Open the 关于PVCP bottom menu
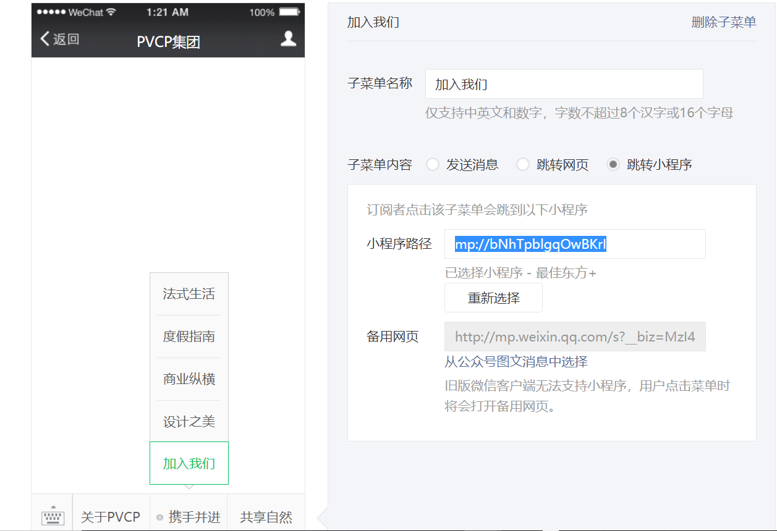The height and width of the screenshot is (531, 777). point(111,517)
